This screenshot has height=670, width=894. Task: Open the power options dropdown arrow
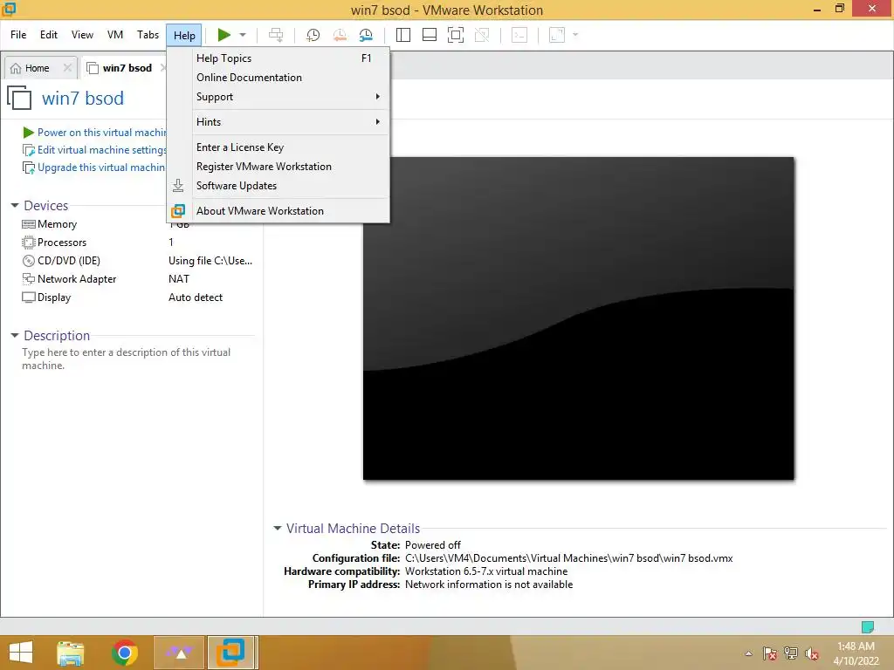(x=243, y=35)
